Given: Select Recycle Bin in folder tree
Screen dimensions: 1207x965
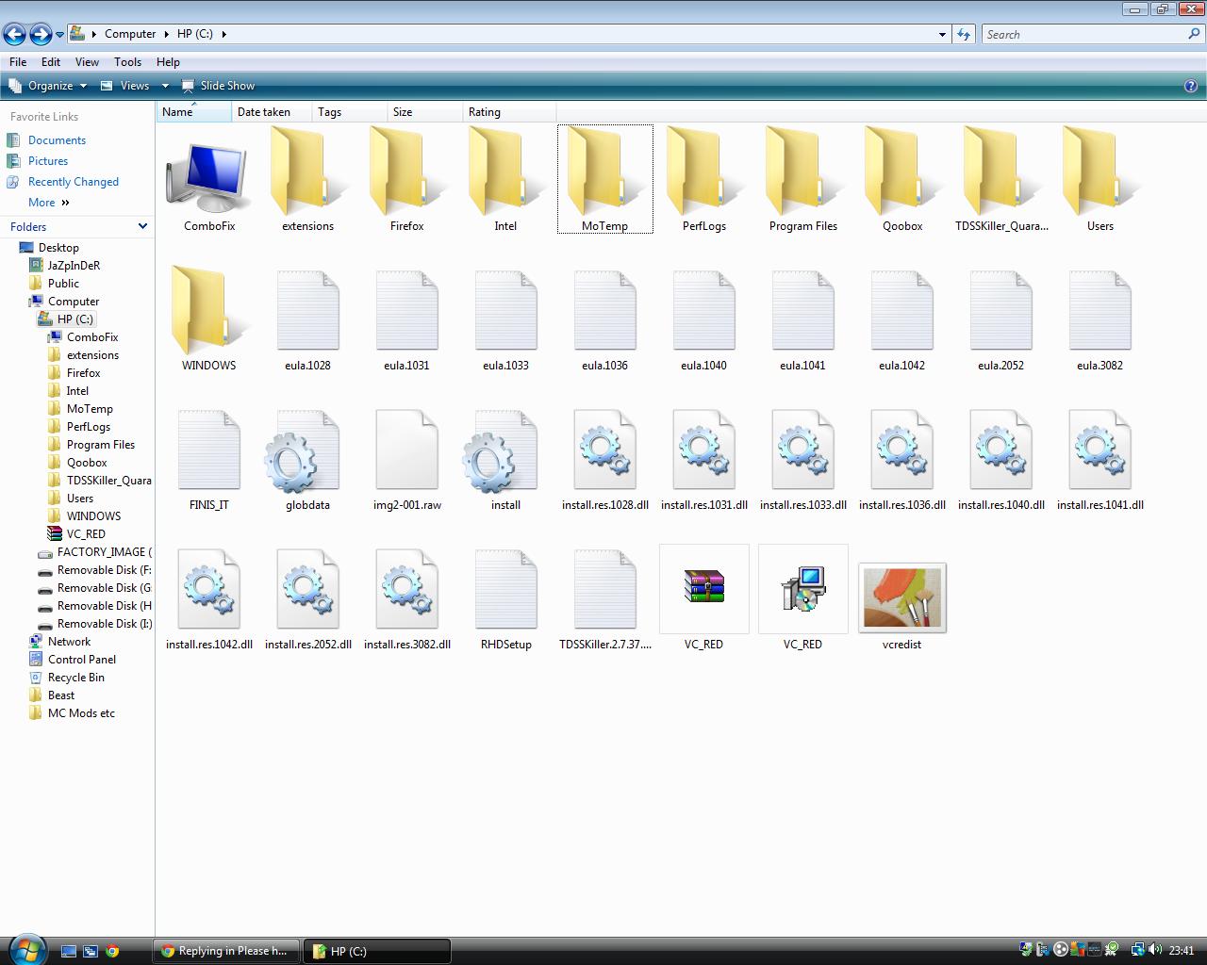Looking at the screenshot, I should coord(76,678).
